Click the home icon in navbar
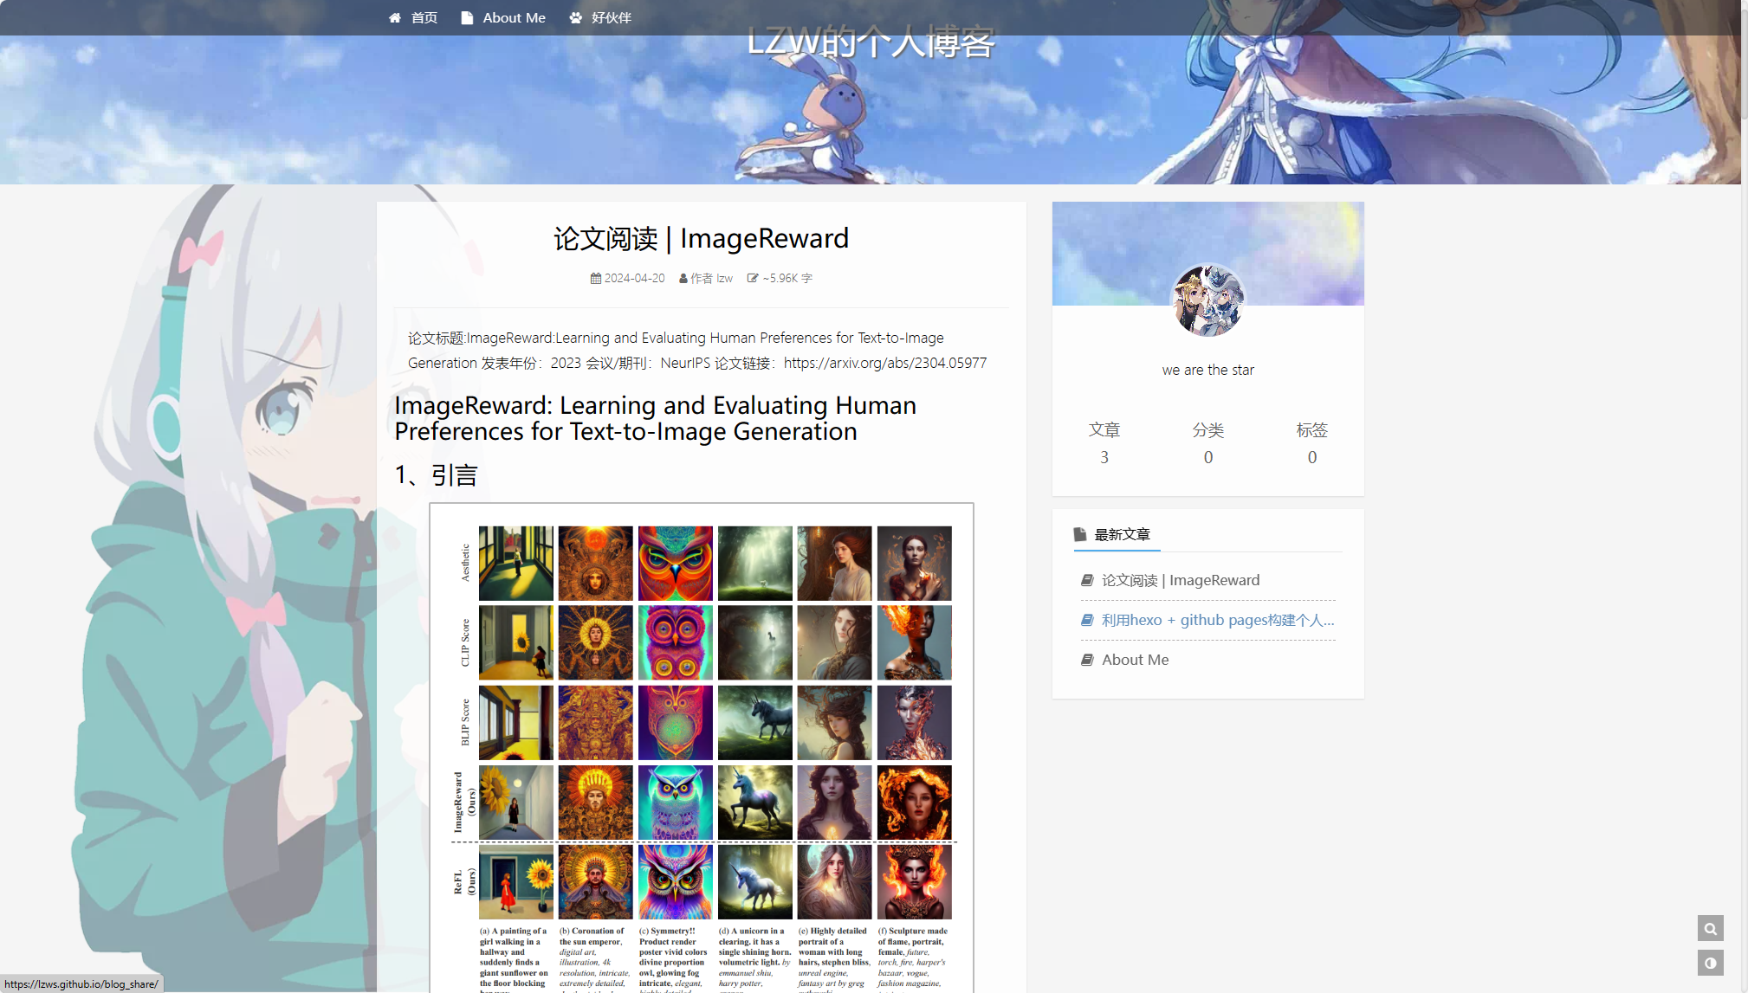1748x993 pixels. (x=395, y=18)
